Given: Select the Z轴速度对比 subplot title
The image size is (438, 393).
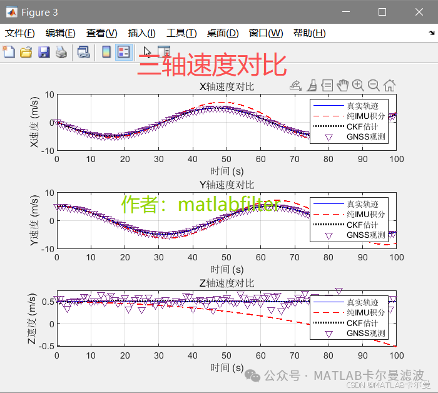Looking at the screenshot, I should coord(227,283).
